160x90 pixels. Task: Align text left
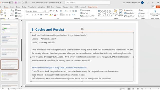pyautogui.click(x=61, y=15)
